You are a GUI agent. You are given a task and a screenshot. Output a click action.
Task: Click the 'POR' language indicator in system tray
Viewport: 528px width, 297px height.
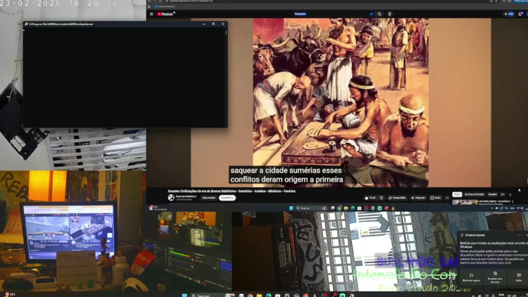501,295
